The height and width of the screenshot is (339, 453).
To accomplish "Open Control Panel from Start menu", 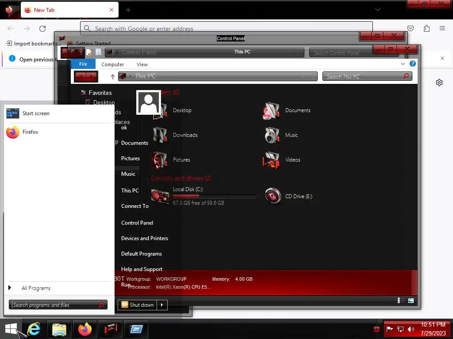I will click(137, 223).
